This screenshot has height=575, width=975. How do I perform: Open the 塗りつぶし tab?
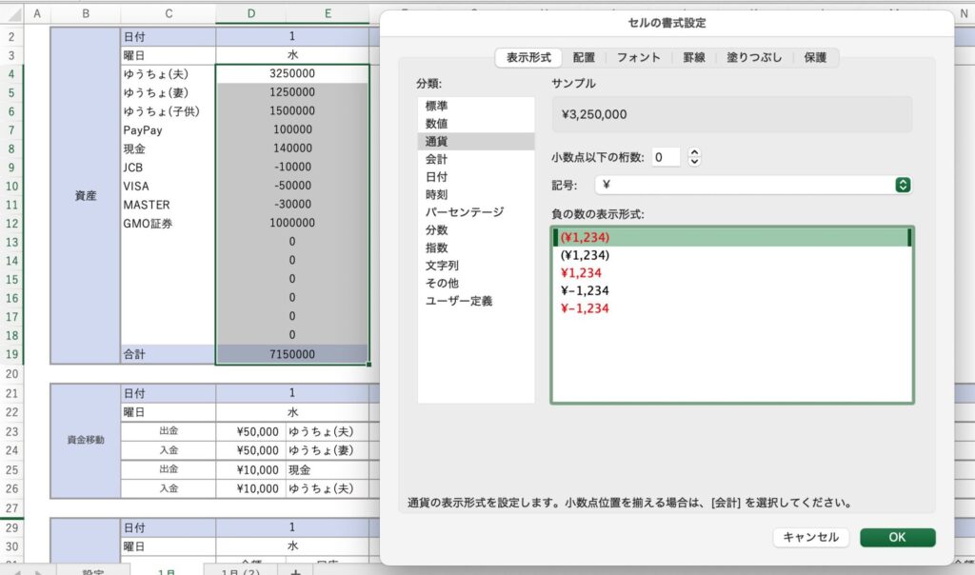point(754,57)
